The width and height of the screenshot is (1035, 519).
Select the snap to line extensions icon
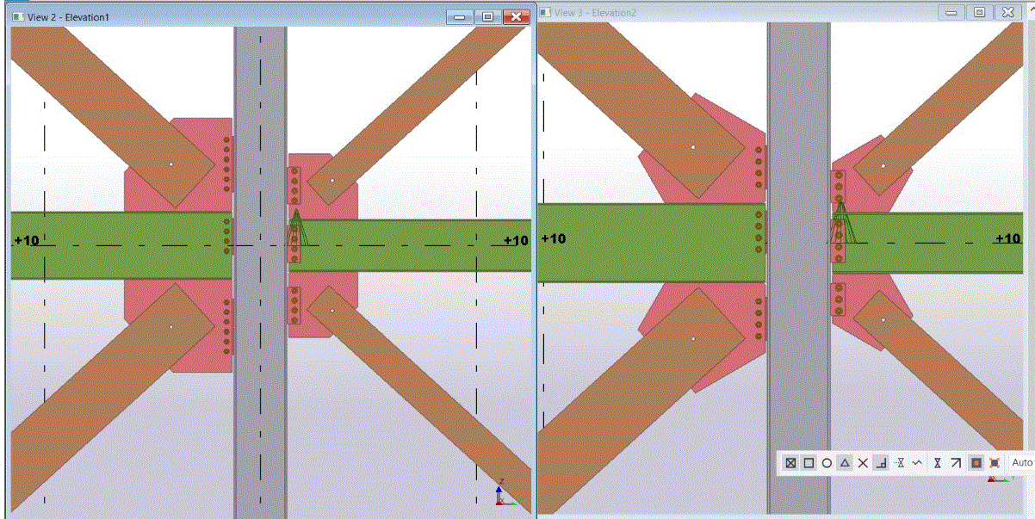point(900,464)
